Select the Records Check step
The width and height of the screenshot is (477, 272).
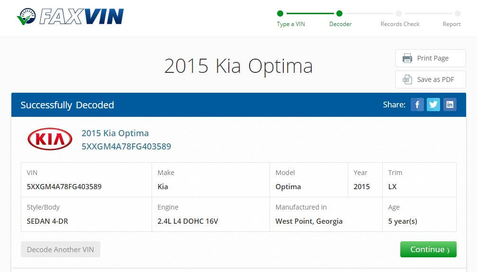point(400,24)
